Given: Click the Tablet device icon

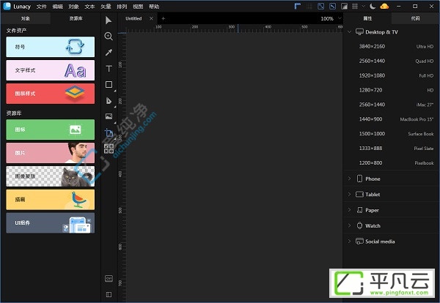Looking at the screenshot, I should point(359,195).
